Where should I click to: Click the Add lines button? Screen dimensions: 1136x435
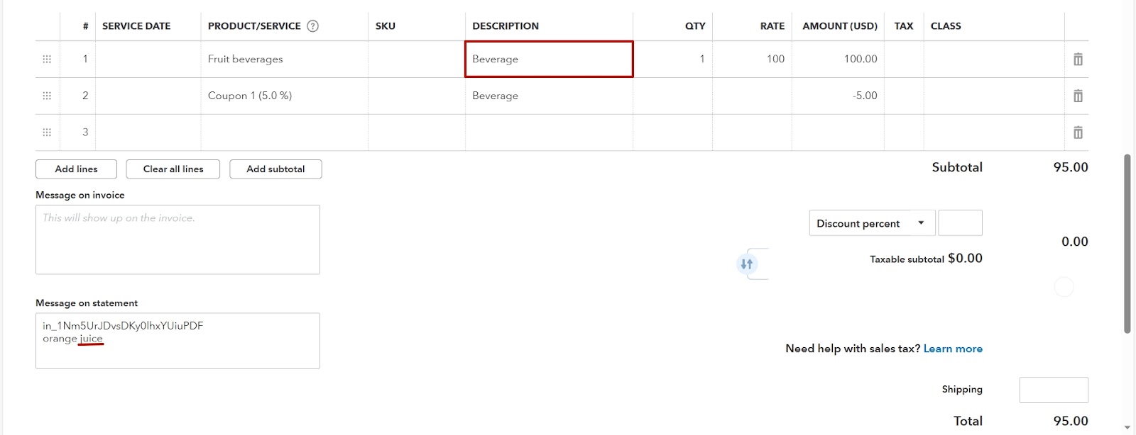click(x=76, y=169)
